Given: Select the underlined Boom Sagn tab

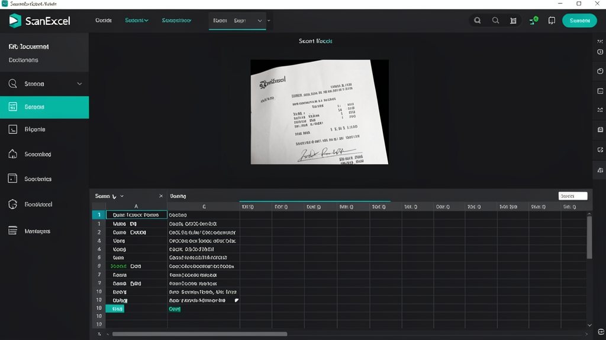Looking at the screenshot, I should [237, 21].
